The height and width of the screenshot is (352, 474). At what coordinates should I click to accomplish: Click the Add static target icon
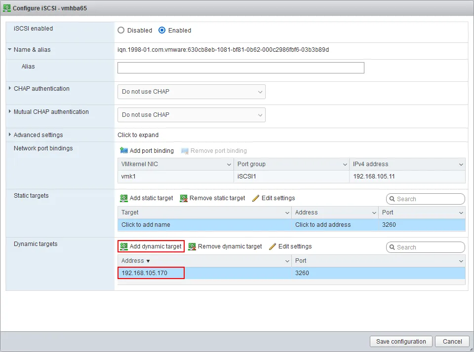tap(123, 198)
